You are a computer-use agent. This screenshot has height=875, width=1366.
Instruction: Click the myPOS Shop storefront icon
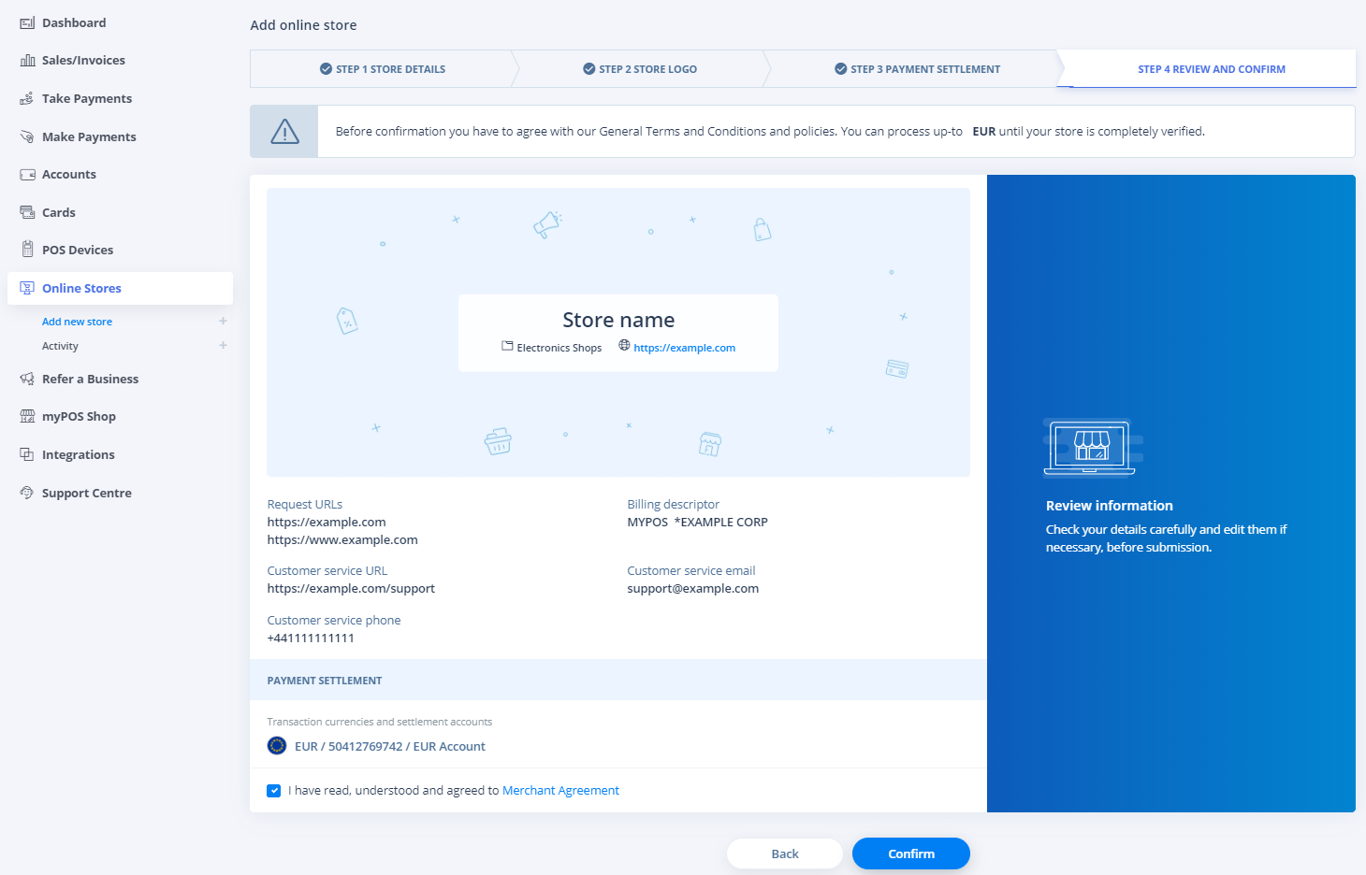coord(27,416)
